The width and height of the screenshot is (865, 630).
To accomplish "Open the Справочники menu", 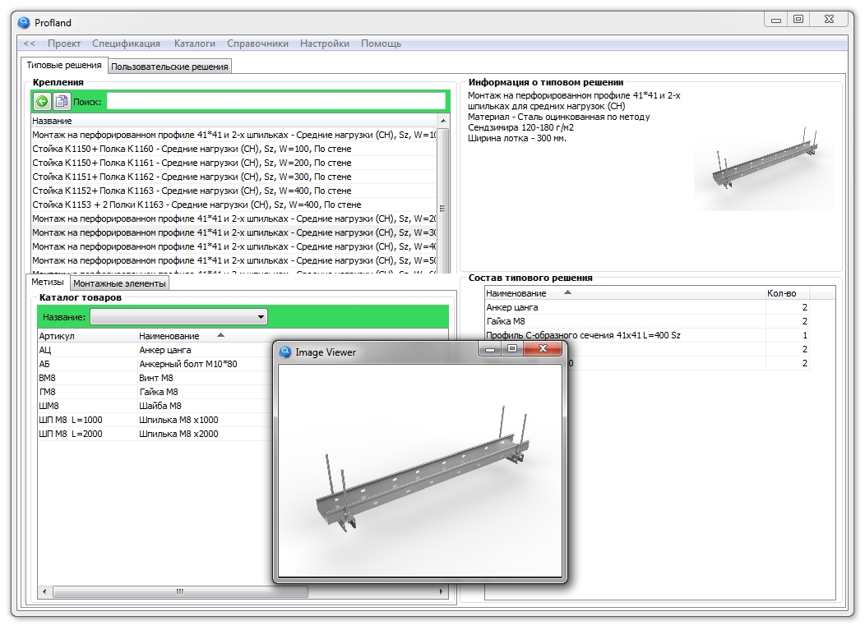I will [x=257, y=44].
